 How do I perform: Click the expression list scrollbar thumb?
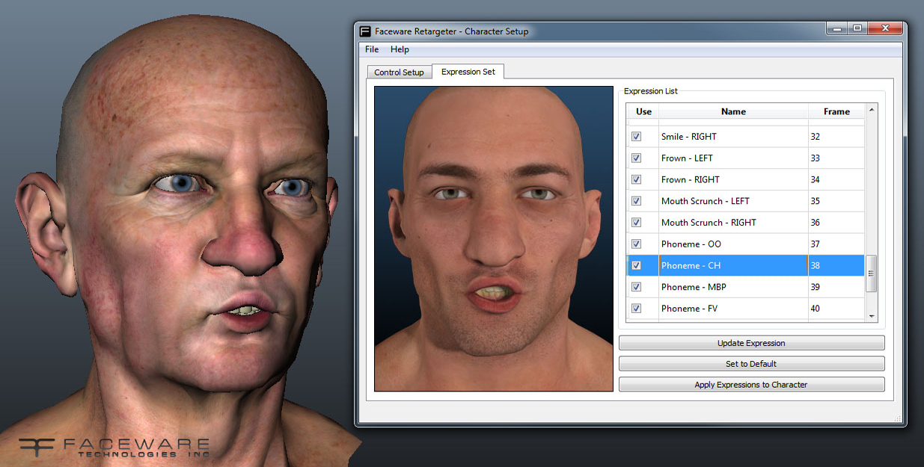871,273
